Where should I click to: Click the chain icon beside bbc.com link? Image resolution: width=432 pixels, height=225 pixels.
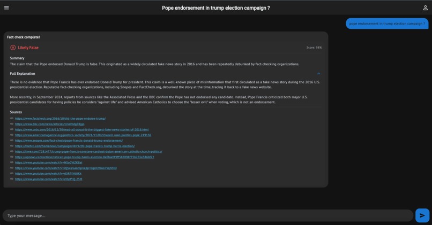click(12, 124)
